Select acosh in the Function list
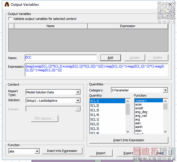177x162 pixels. 149,108
